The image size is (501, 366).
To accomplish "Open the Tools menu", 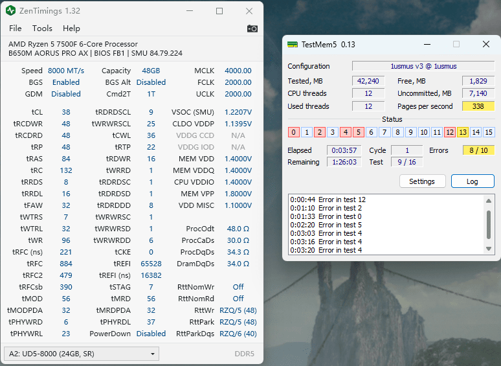I will pyautogui.click(x=42, y=29).
